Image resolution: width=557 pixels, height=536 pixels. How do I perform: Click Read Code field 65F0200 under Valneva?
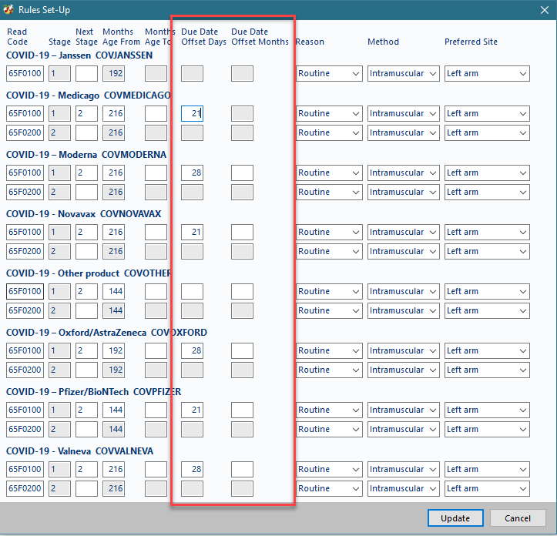25,489
